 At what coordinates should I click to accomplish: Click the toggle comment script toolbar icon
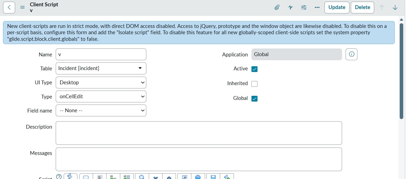click(86, 176)
